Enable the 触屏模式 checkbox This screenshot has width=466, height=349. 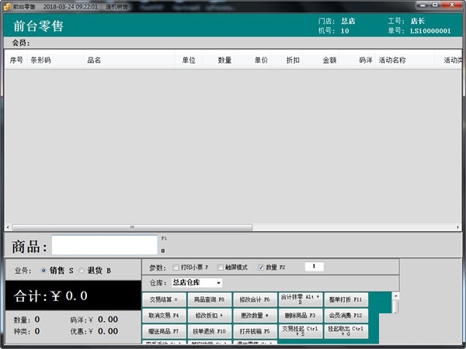(221, 268)
